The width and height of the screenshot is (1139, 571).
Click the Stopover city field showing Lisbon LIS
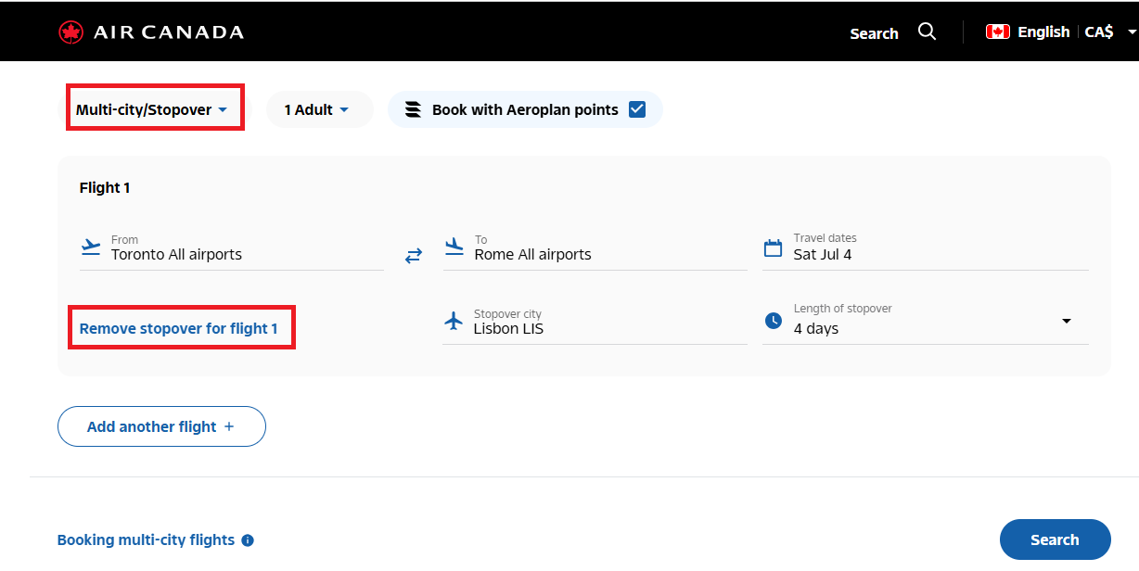(x=557, y=327)
